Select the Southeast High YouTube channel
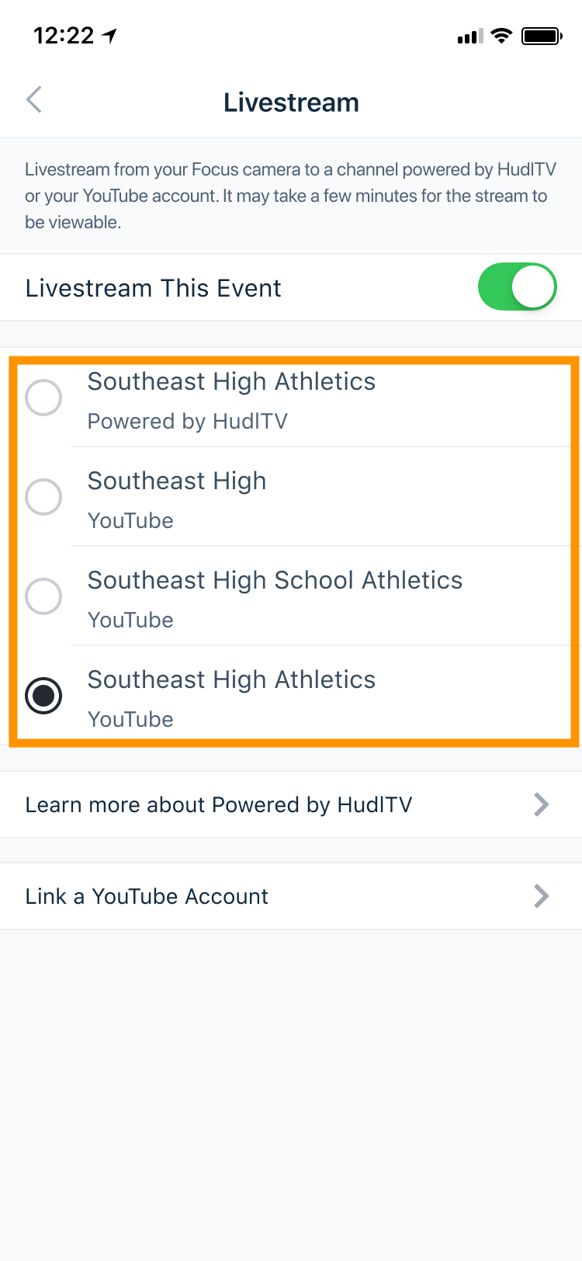The height and width of the screenshot is (1261, 582). 43,497
